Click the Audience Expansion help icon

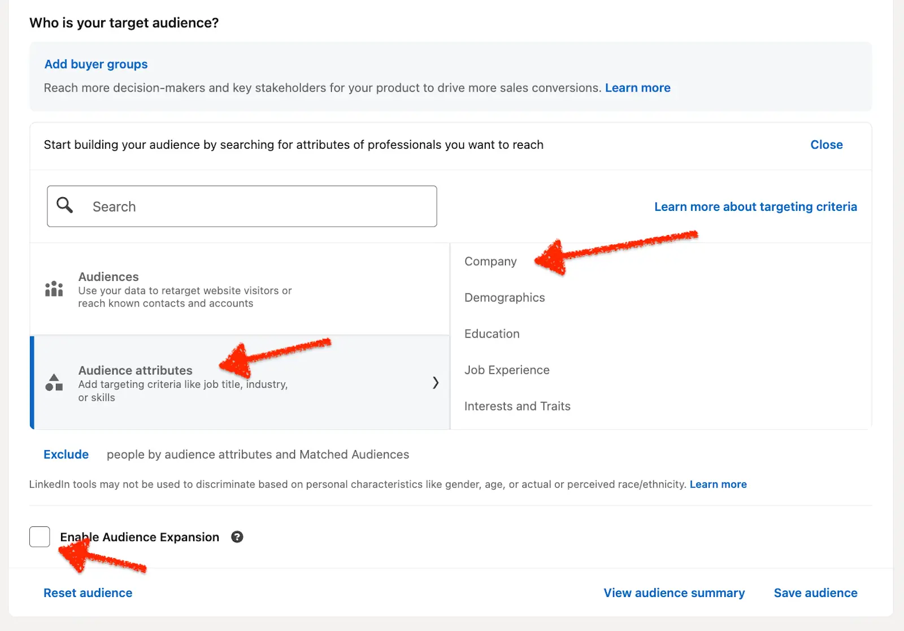pyautogui.click(x=237, y=537)
